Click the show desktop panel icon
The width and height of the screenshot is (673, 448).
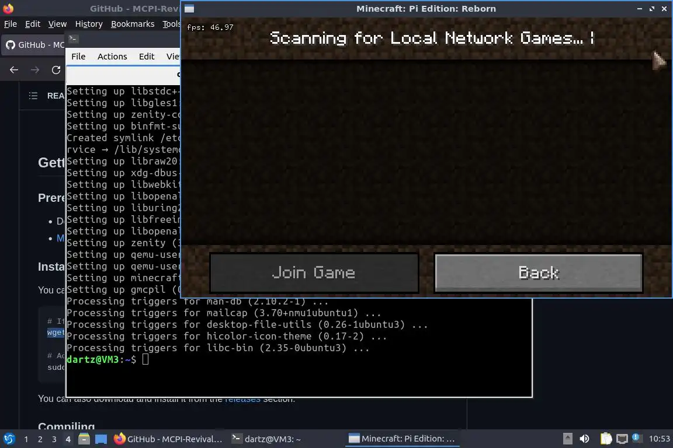(x=101, y=439)
